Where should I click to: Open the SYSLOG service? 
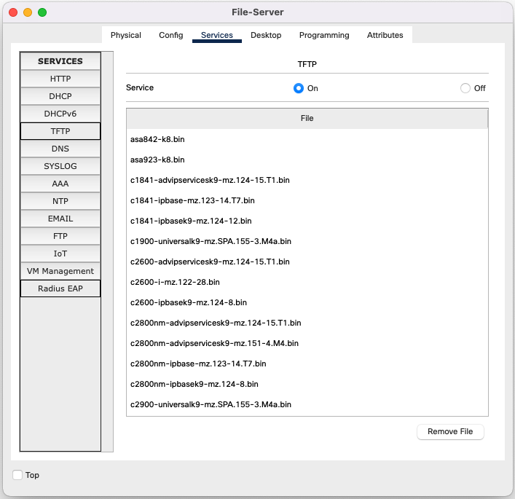[60, 166]
